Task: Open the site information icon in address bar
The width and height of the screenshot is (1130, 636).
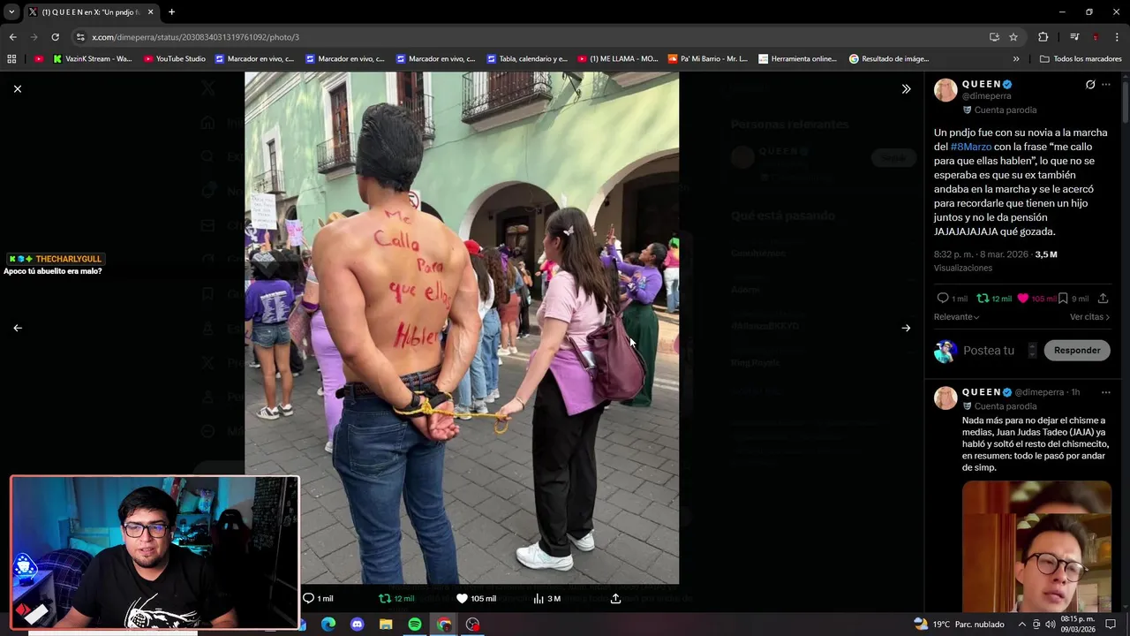Action: pos(80,37)
